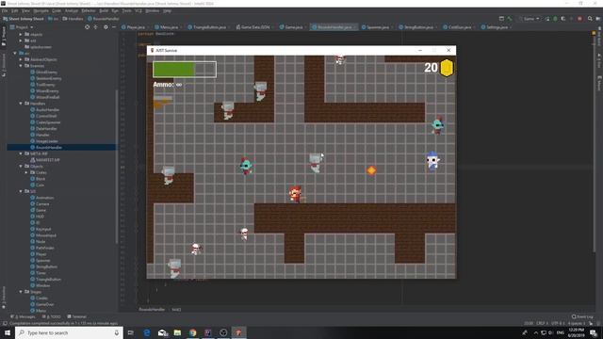603x339 pixels.
Task: Collapse the Enemies folder
Action: pyautogui.click(x=21, y=66)
